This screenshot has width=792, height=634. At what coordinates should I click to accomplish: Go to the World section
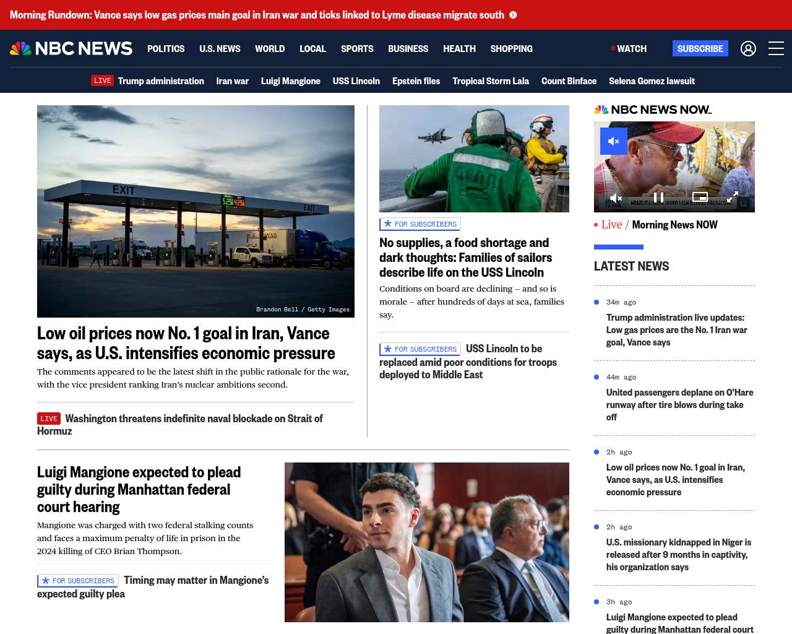tap(270, 48)
